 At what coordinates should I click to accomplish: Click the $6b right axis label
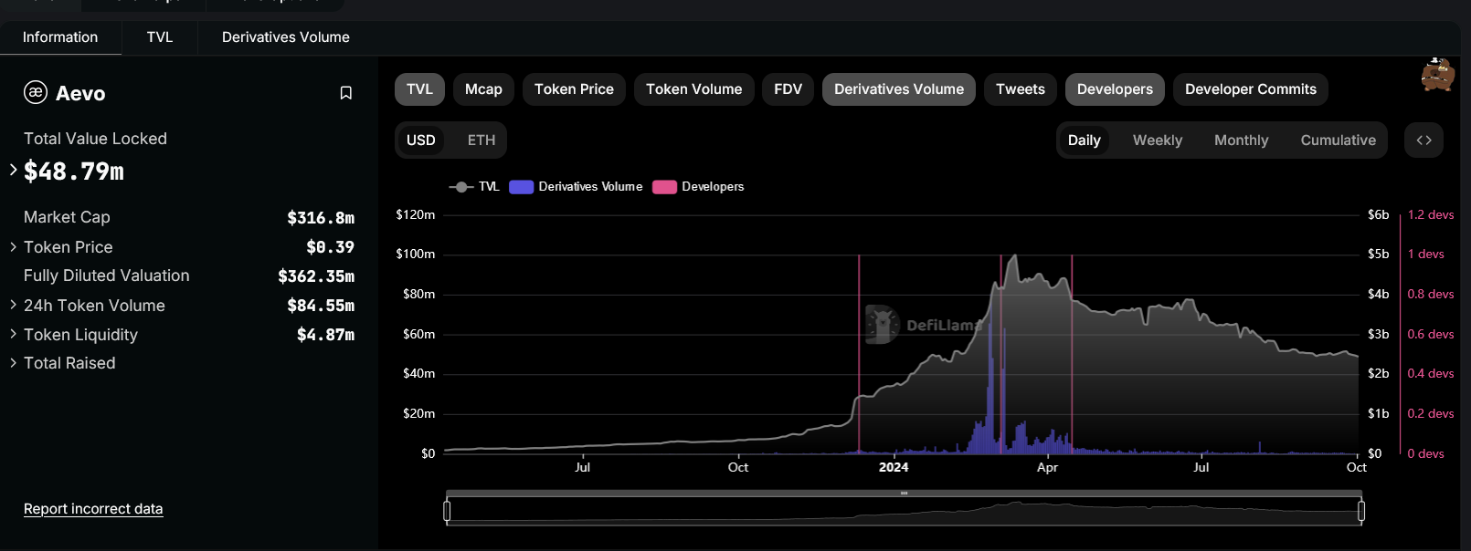1378,214
